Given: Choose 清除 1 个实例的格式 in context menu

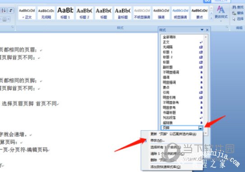Looking at the screenshot, I should 172,154.
